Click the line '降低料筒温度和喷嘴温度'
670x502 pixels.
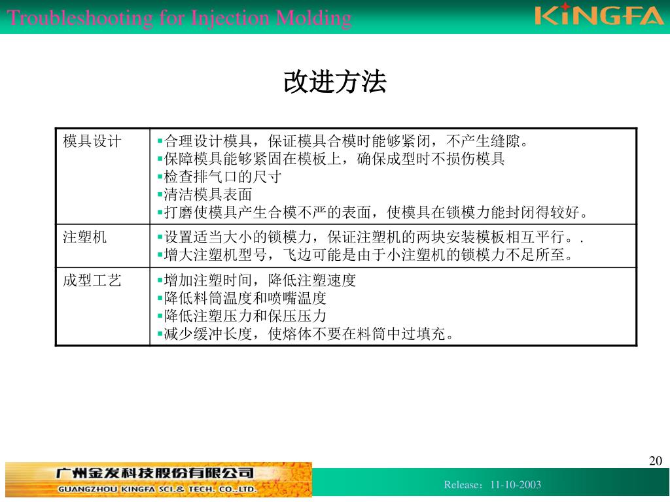tap(242, 298)
